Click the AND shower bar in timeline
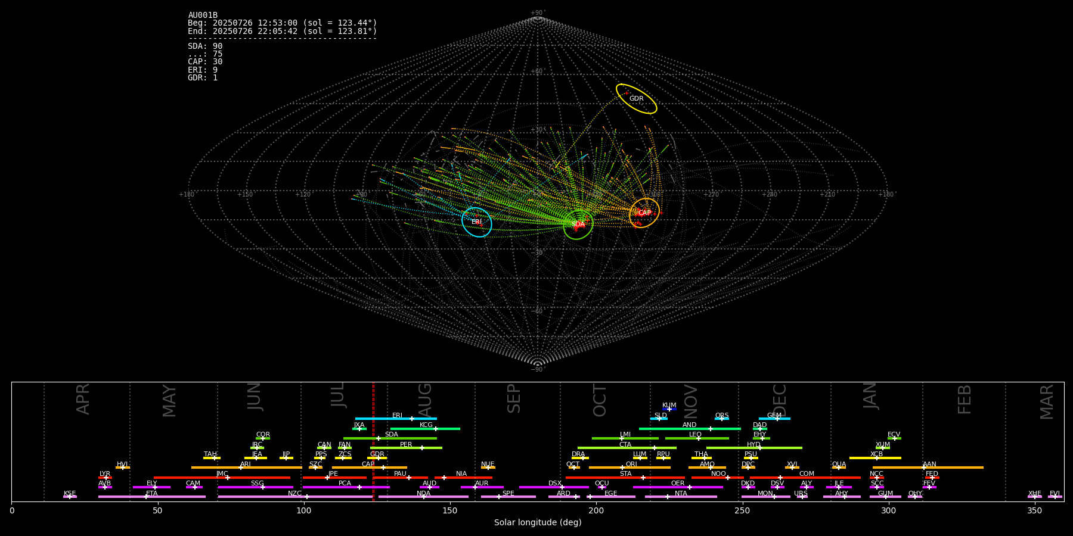1073x536 pixels. click(x=690, y=429)
